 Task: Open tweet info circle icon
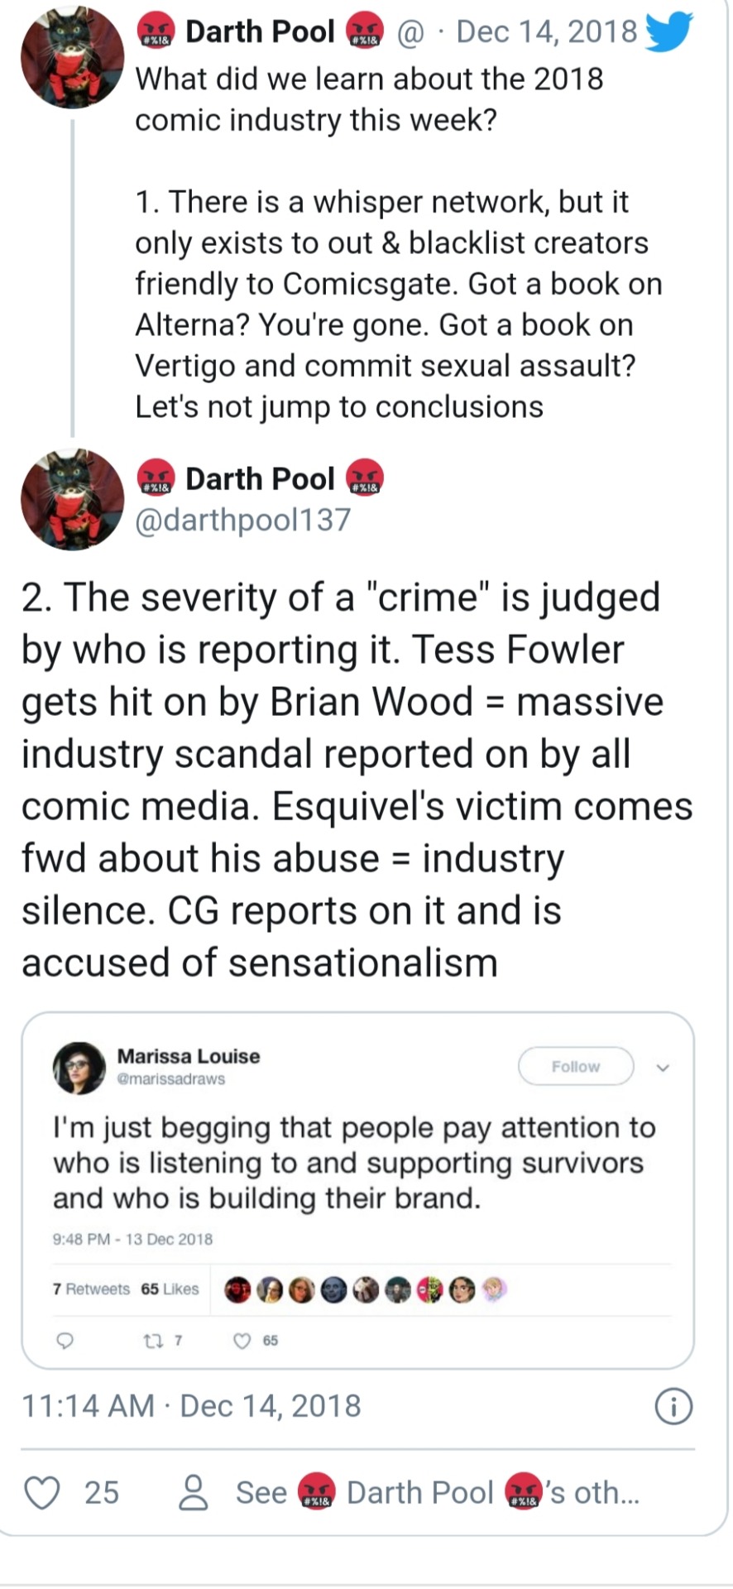click(673, 1406)
